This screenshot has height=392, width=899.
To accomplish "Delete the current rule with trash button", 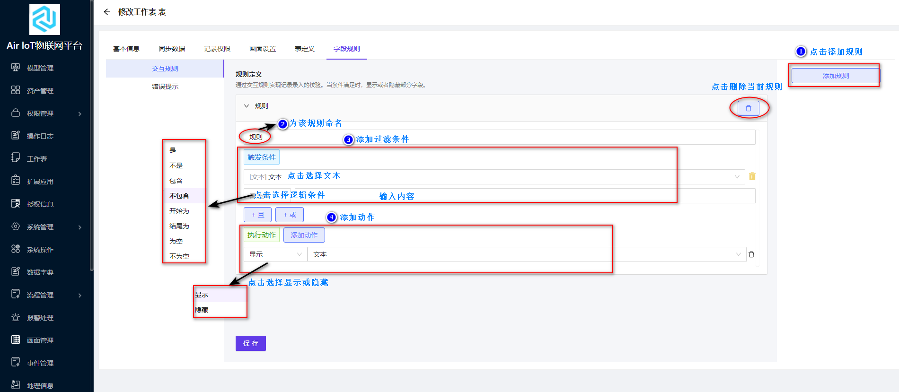I will [x=749, y=108].
